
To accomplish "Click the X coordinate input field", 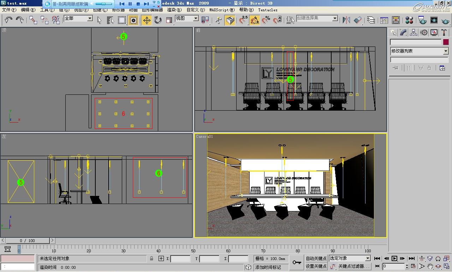I will 180,259.
